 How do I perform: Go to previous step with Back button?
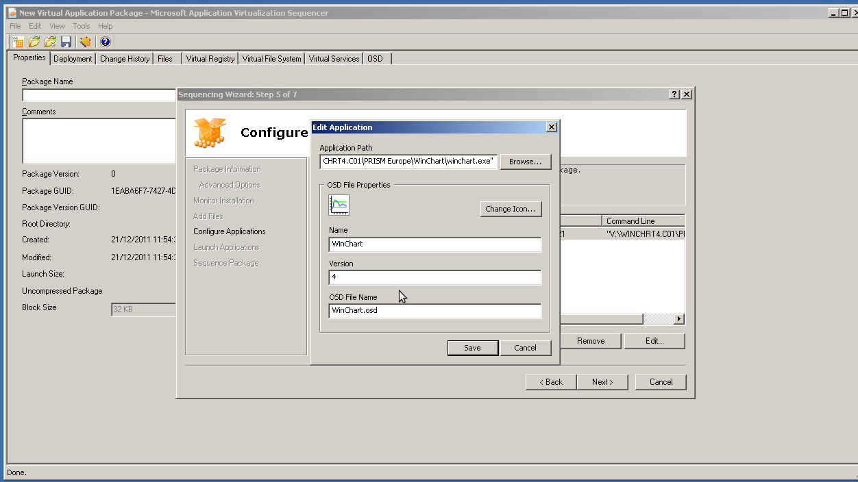tap(551, 382)
